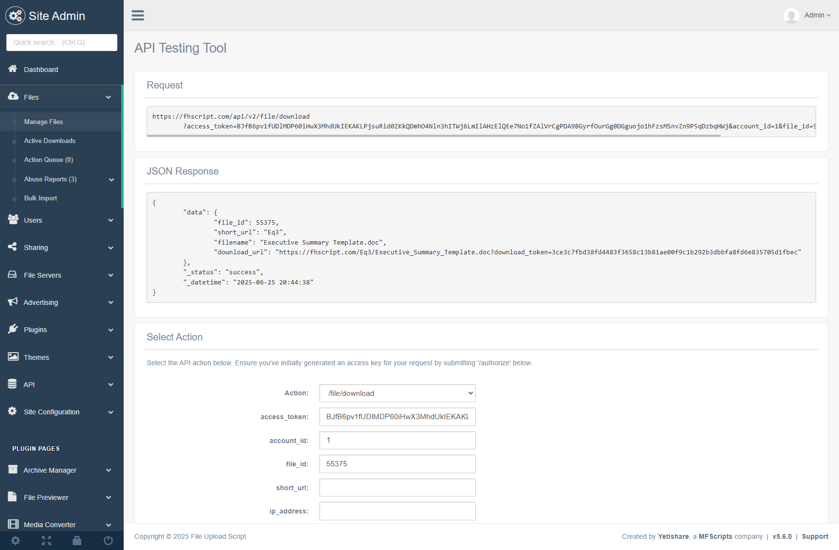Click the settings gear icon in bottom bar
The width and height of the screenshot is (839, 550).
tap(16, 540)
